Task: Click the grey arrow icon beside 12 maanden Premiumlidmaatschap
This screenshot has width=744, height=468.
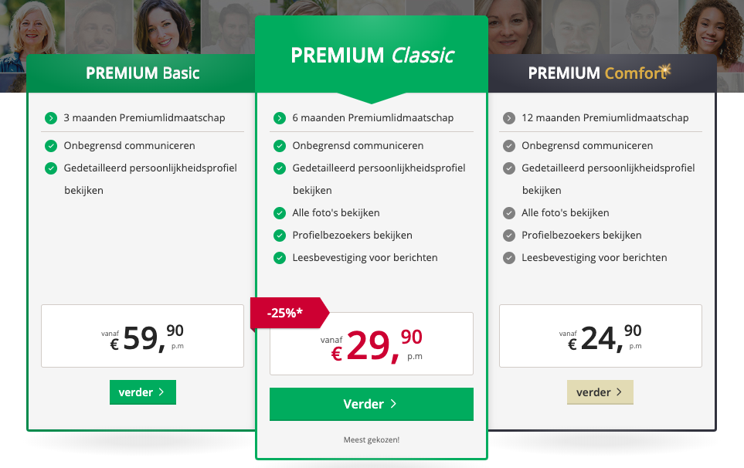Action: (x=508, y=118)
